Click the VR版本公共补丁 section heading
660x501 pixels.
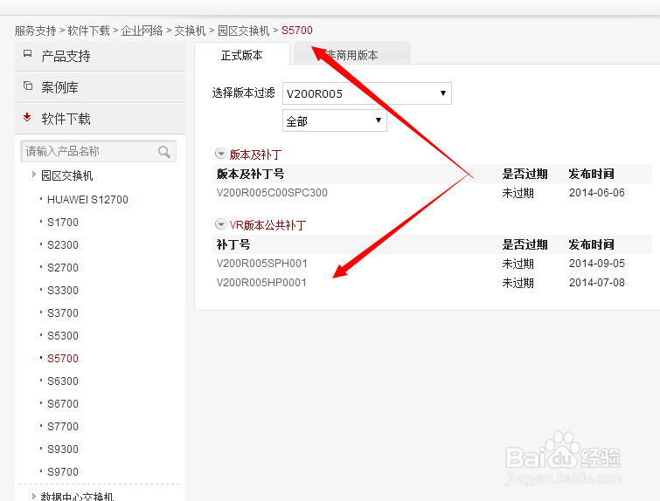tap(267, 225)
